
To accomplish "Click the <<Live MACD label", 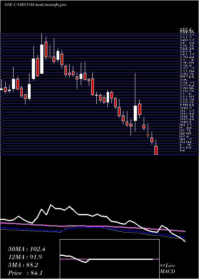I will tap(168, 269).
